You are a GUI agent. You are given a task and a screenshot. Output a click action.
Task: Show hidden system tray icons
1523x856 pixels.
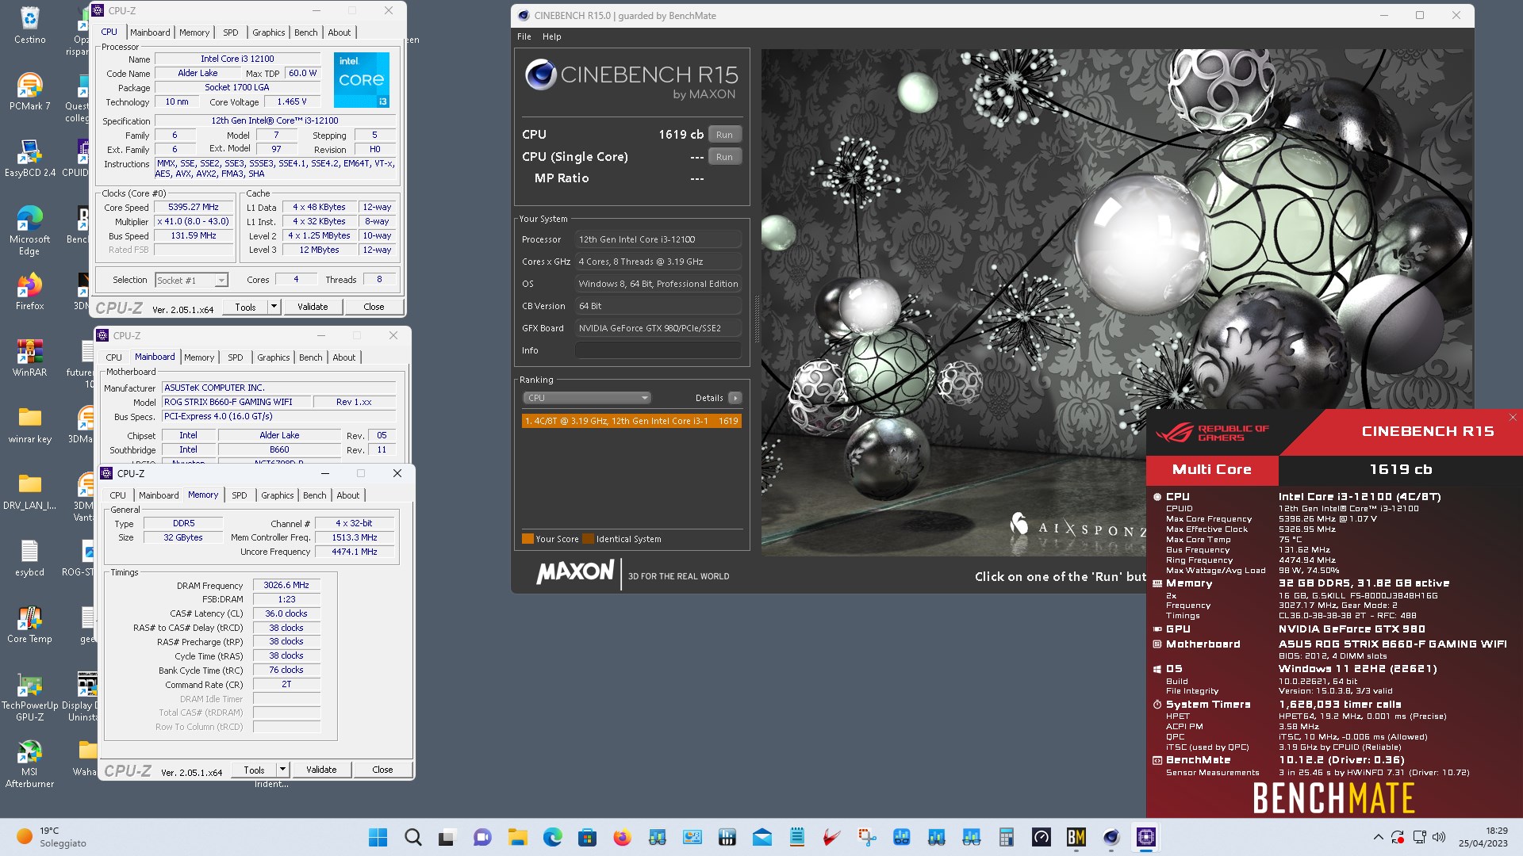pos(1378,837)
